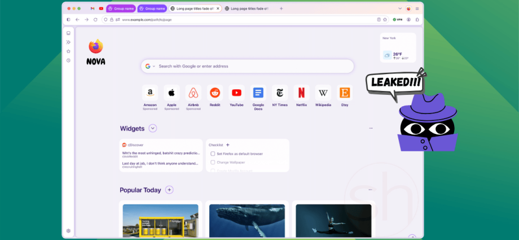This screenshot has height=240, width=519.
Task: Open history panel in sidebar
Action: click(x=68, y=60)
